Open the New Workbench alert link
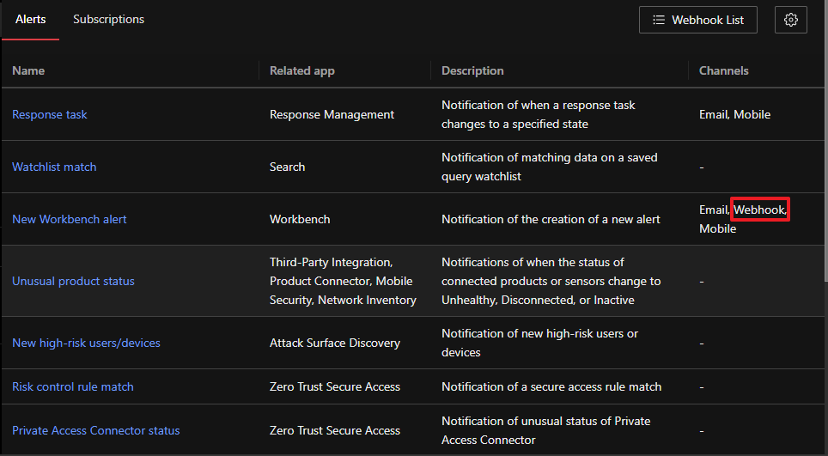Image resolution: width=828 pixels, height=456 pixels. tap(70, 219)
